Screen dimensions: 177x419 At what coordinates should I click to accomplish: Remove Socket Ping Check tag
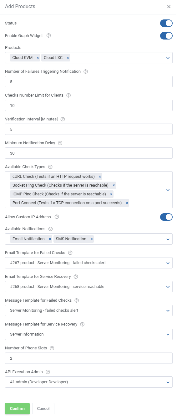coord(114,185)
